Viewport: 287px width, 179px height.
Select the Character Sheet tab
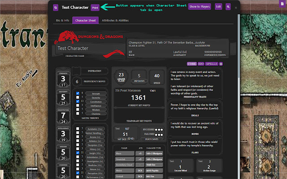84,20
